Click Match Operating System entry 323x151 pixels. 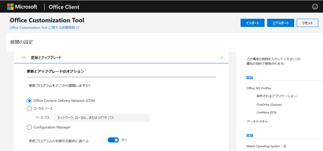266,147
